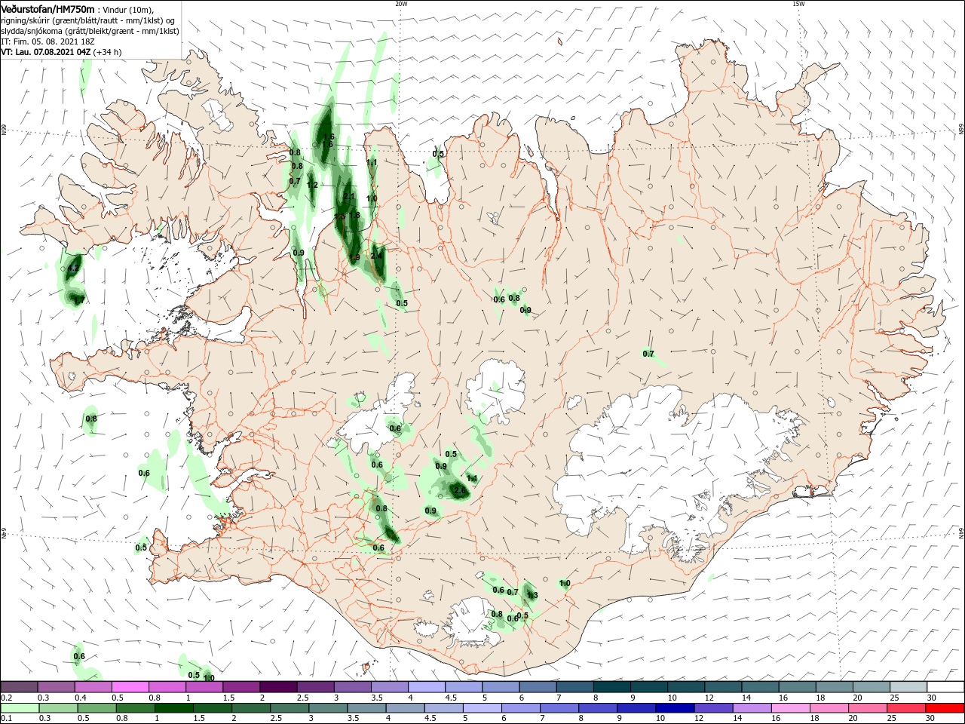The height and width of the screenshot is (724, 965).
Task: Click the 'VT: Lau. 07.08.2021 04Z (+34 h)' line
Action: [61, 52]
